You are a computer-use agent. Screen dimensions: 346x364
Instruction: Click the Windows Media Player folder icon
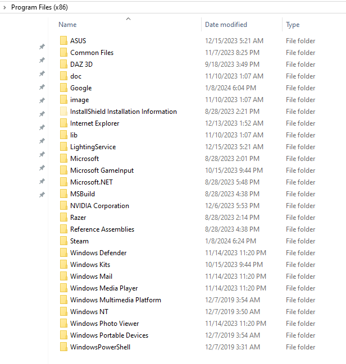click(63, 288)
